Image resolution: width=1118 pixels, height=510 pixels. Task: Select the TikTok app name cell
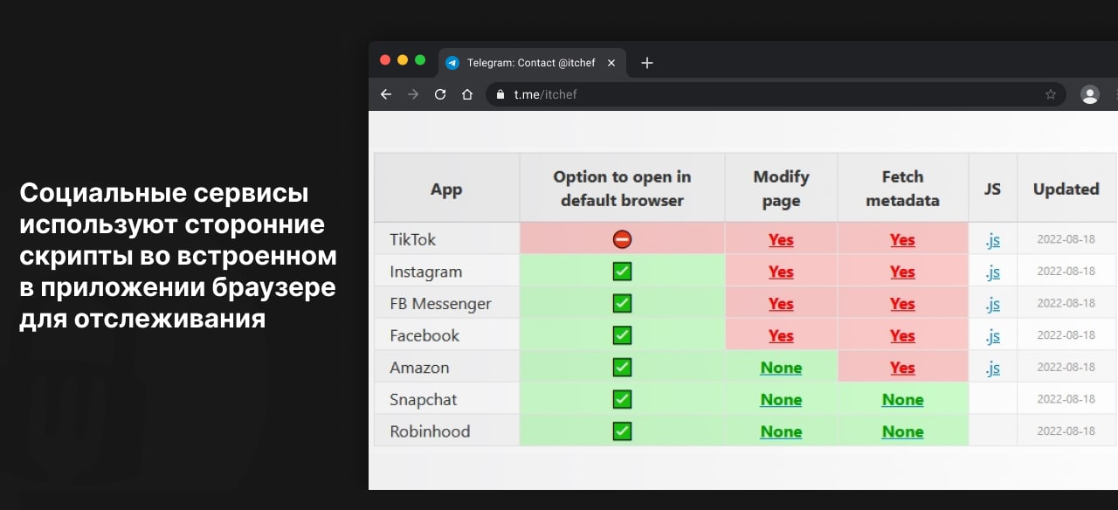pos(446,239)
